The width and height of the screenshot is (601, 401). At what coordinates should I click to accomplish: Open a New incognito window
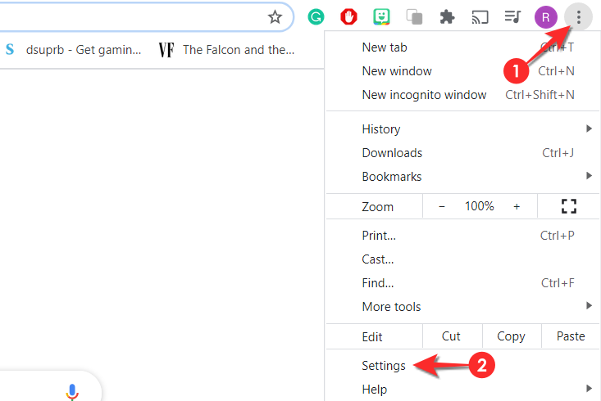pyautogui.click(x=462, y=95)
